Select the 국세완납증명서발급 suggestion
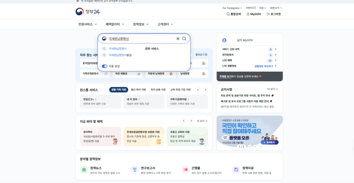Screen dimensions: 354x183 tap(120, 55)
